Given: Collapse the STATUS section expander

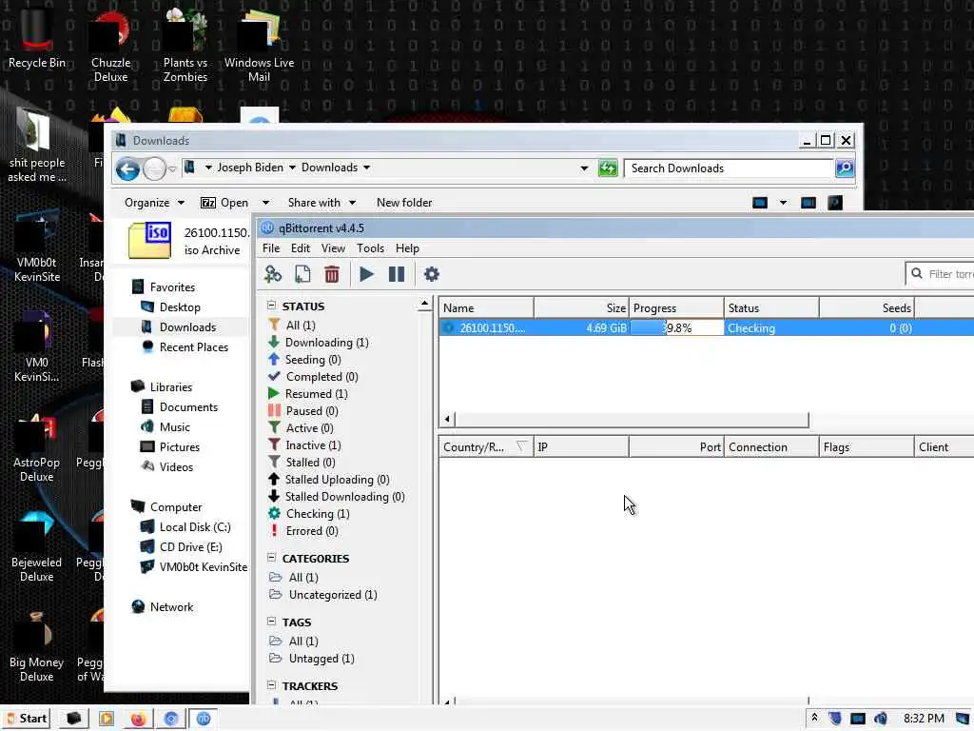Looking at the screenshot, I should click(x=271, y=306).
